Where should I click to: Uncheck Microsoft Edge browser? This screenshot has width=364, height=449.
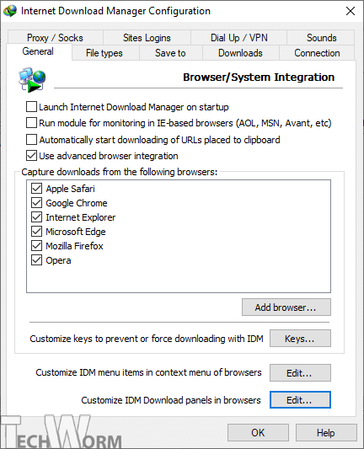[37, 232]
